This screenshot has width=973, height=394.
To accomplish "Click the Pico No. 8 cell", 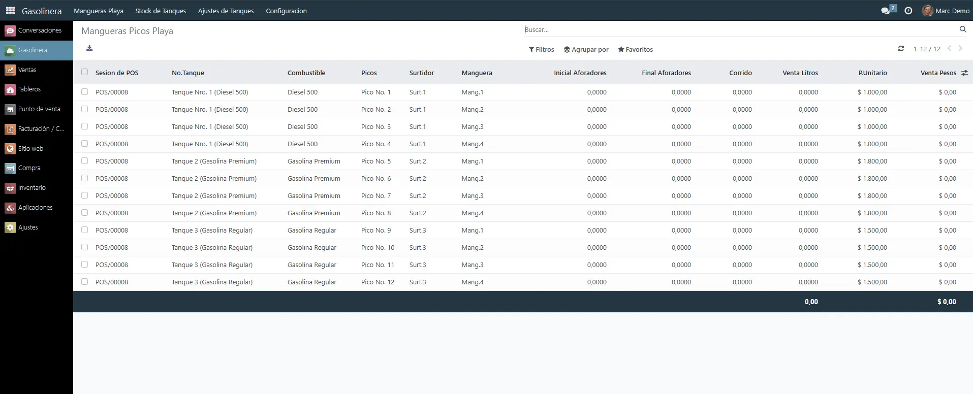I will pos(376,213).
